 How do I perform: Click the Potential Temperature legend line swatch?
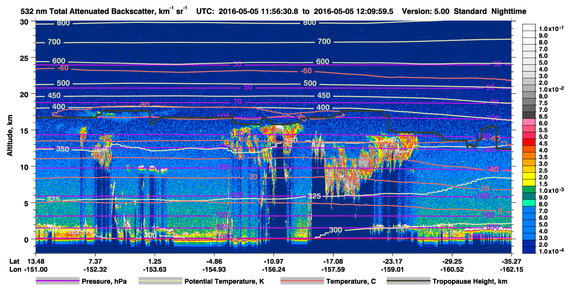coord(160,281)
